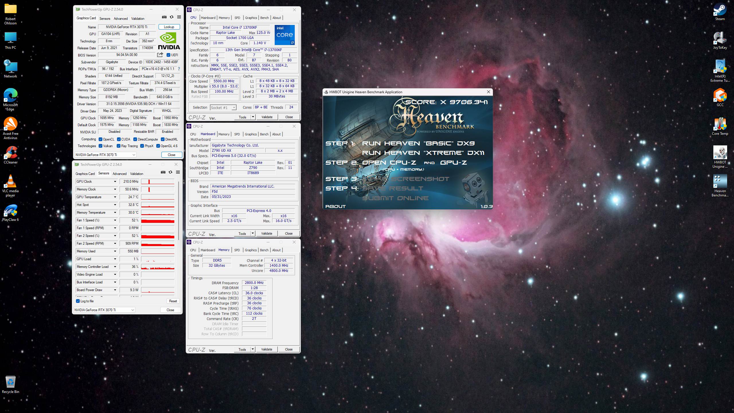The width and height of the screenshot is (734, 413).
Task: Open the hamburger menu in GPU-Z Sensors window
Action: 178,172
